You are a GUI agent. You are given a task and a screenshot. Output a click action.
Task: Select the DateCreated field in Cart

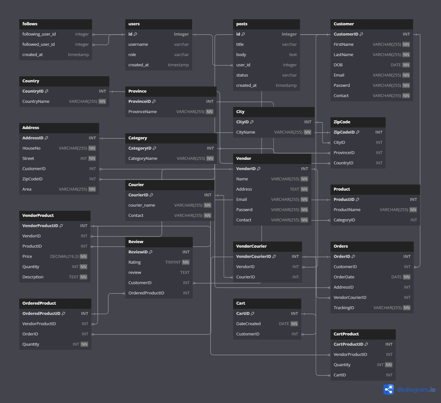point(267,324)
